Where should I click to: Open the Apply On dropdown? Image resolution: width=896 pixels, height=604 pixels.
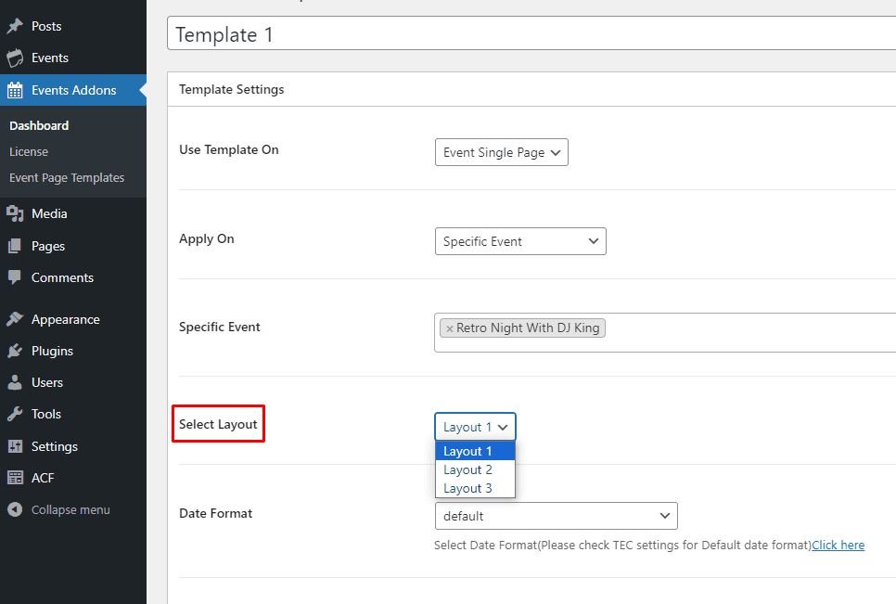coord(519,241)
